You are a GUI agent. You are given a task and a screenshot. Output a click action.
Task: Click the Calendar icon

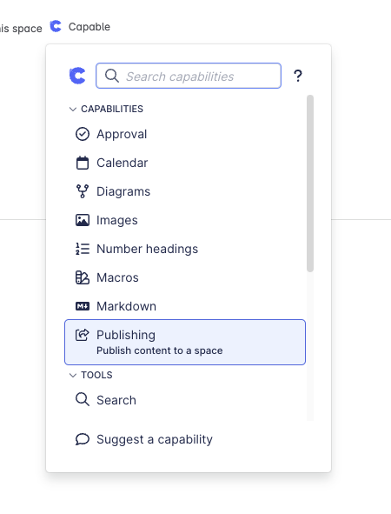pyautogui.click(x=83, y=163)
